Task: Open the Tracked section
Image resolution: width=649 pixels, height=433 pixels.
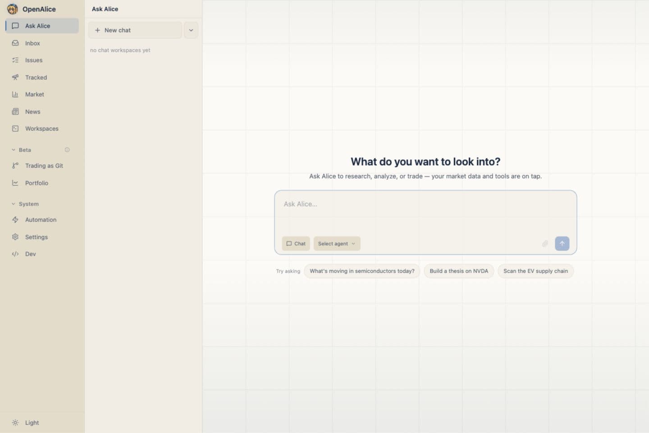Action: point(42,78)
